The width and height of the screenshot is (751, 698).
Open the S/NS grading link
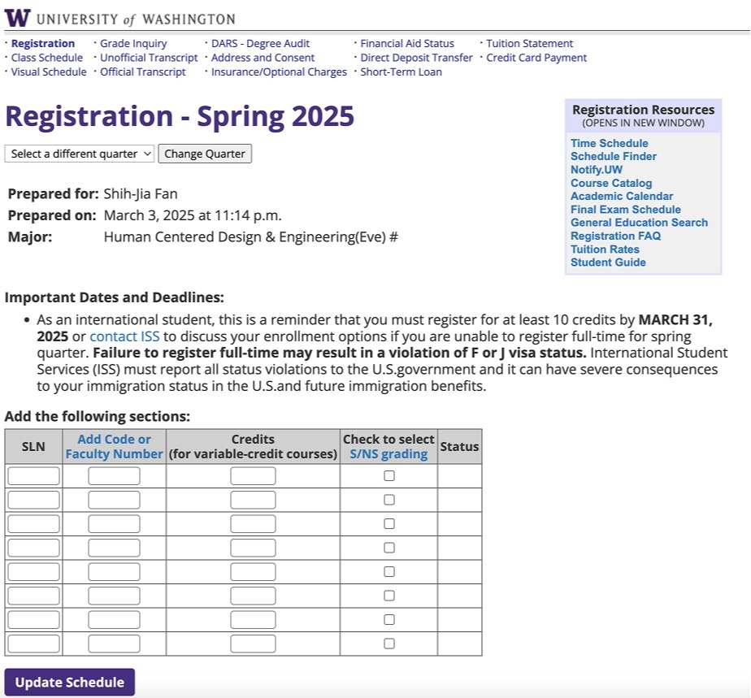(389, 454)
